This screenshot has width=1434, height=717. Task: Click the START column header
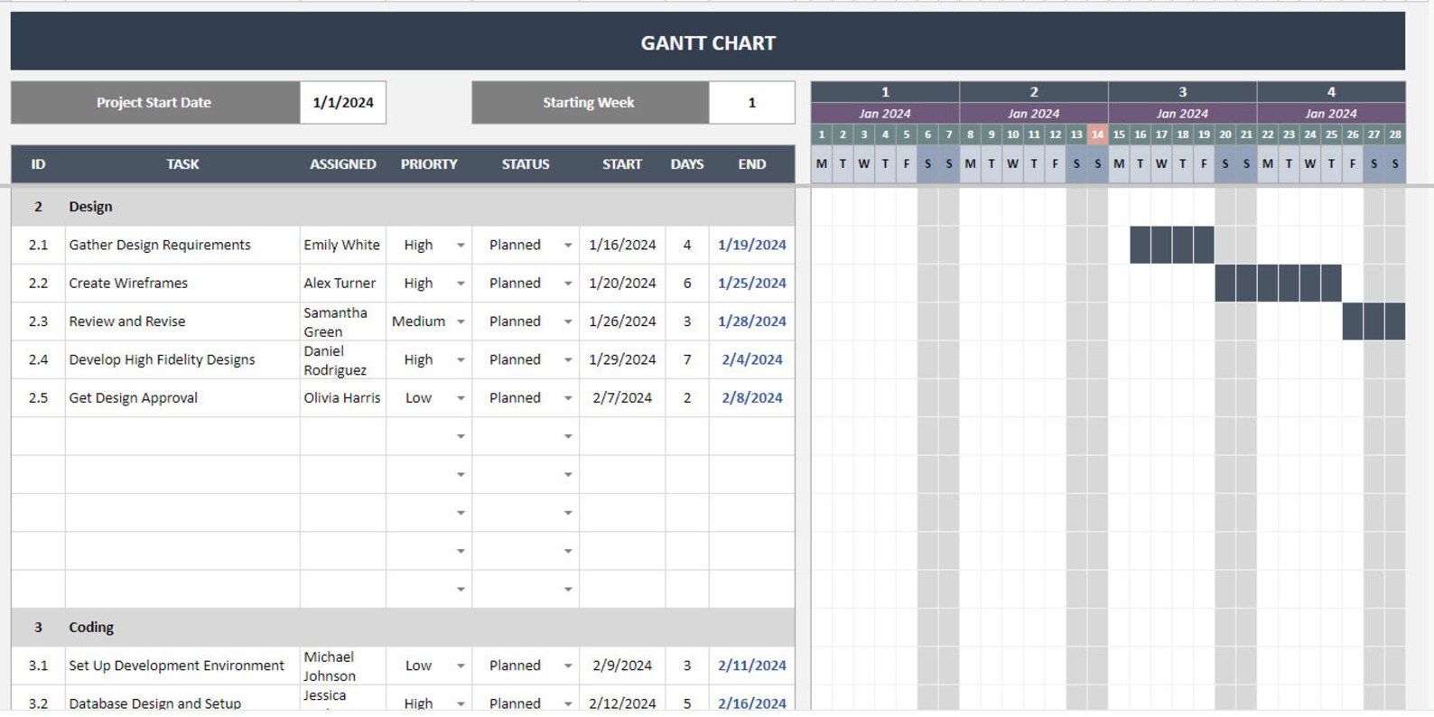(622, 164)
